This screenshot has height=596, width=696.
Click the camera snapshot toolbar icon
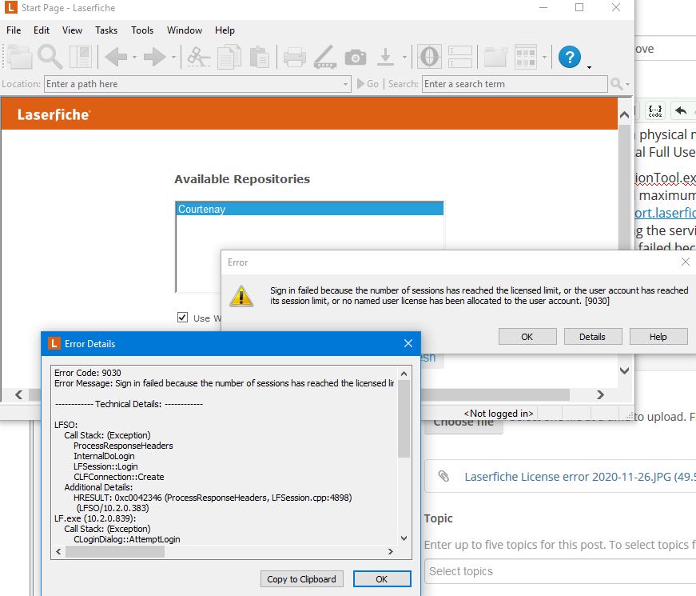356,57
